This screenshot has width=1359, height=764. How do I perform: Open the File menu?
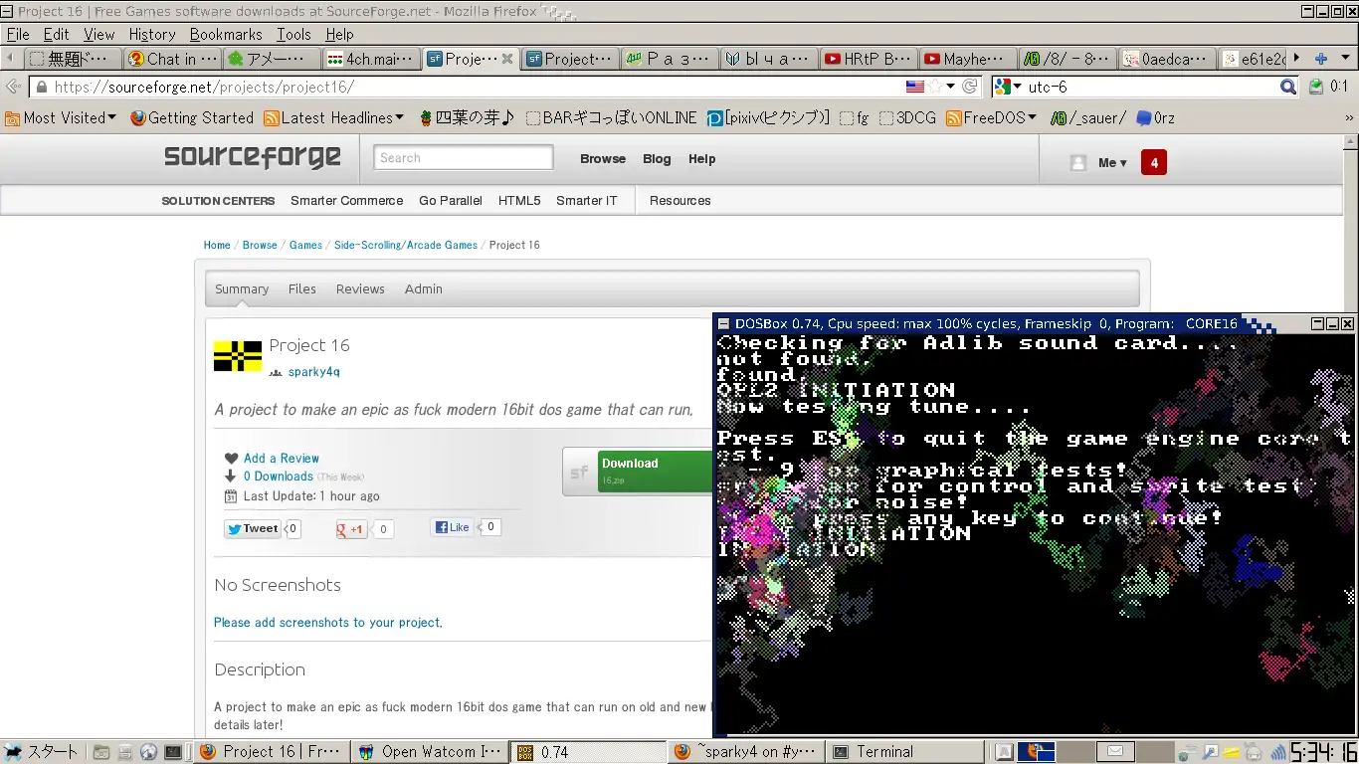click(18, 34)
